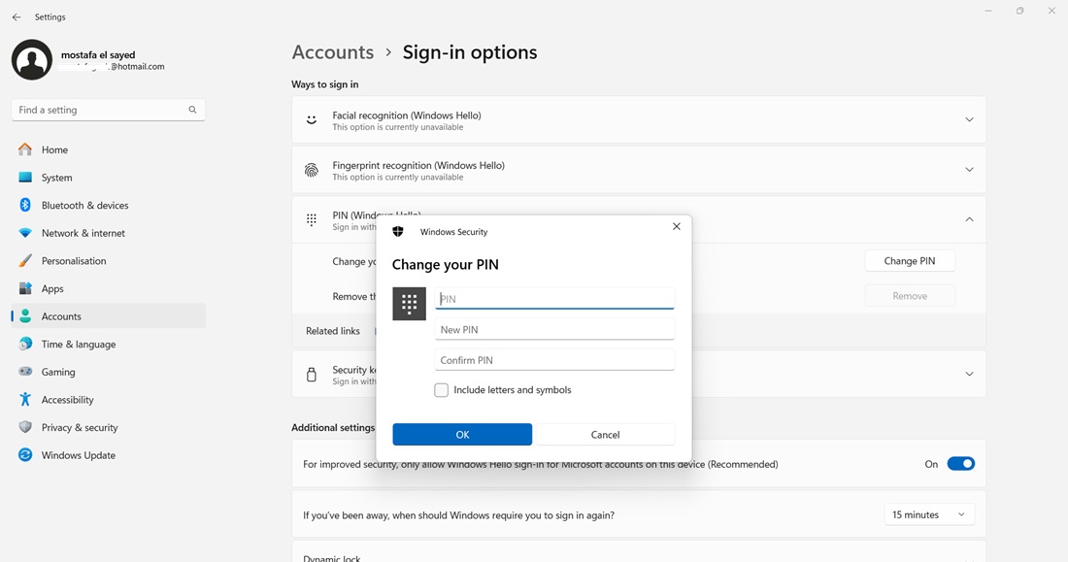Image resolution: width=1068 pixels, height=562 pixels.
Task: Cancel the Change your PIN dialog
Action: (605, 435)
